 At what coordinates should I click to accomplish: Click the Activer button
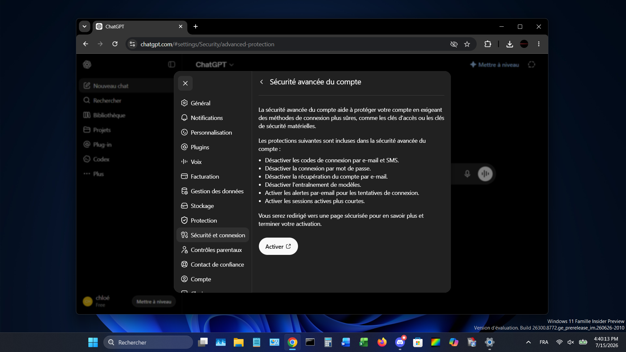tap(278, 246)
